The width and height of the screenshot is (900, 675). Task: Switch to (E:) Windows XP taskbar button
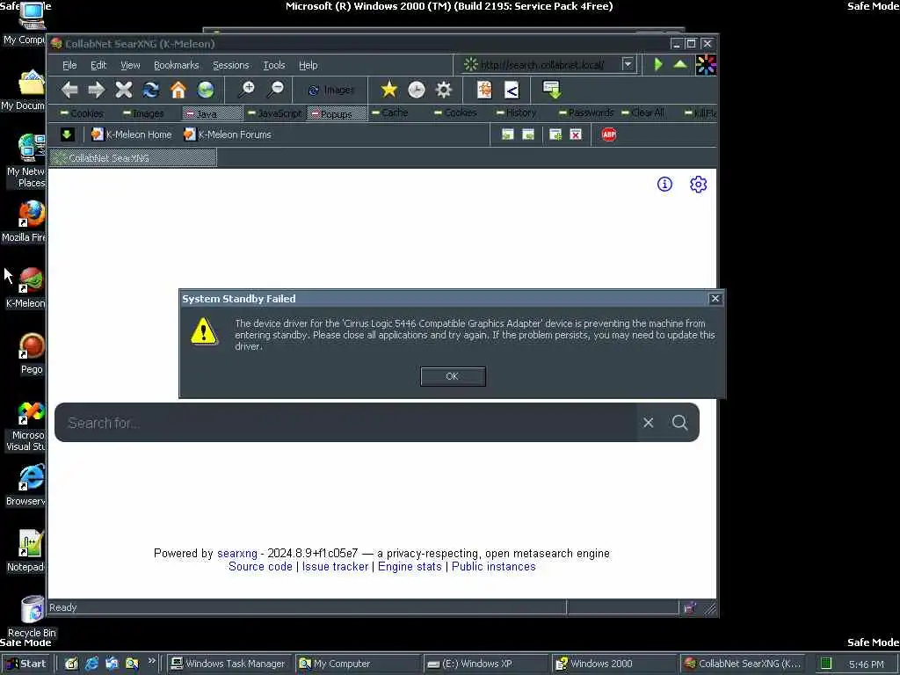[x=487, y=664]
